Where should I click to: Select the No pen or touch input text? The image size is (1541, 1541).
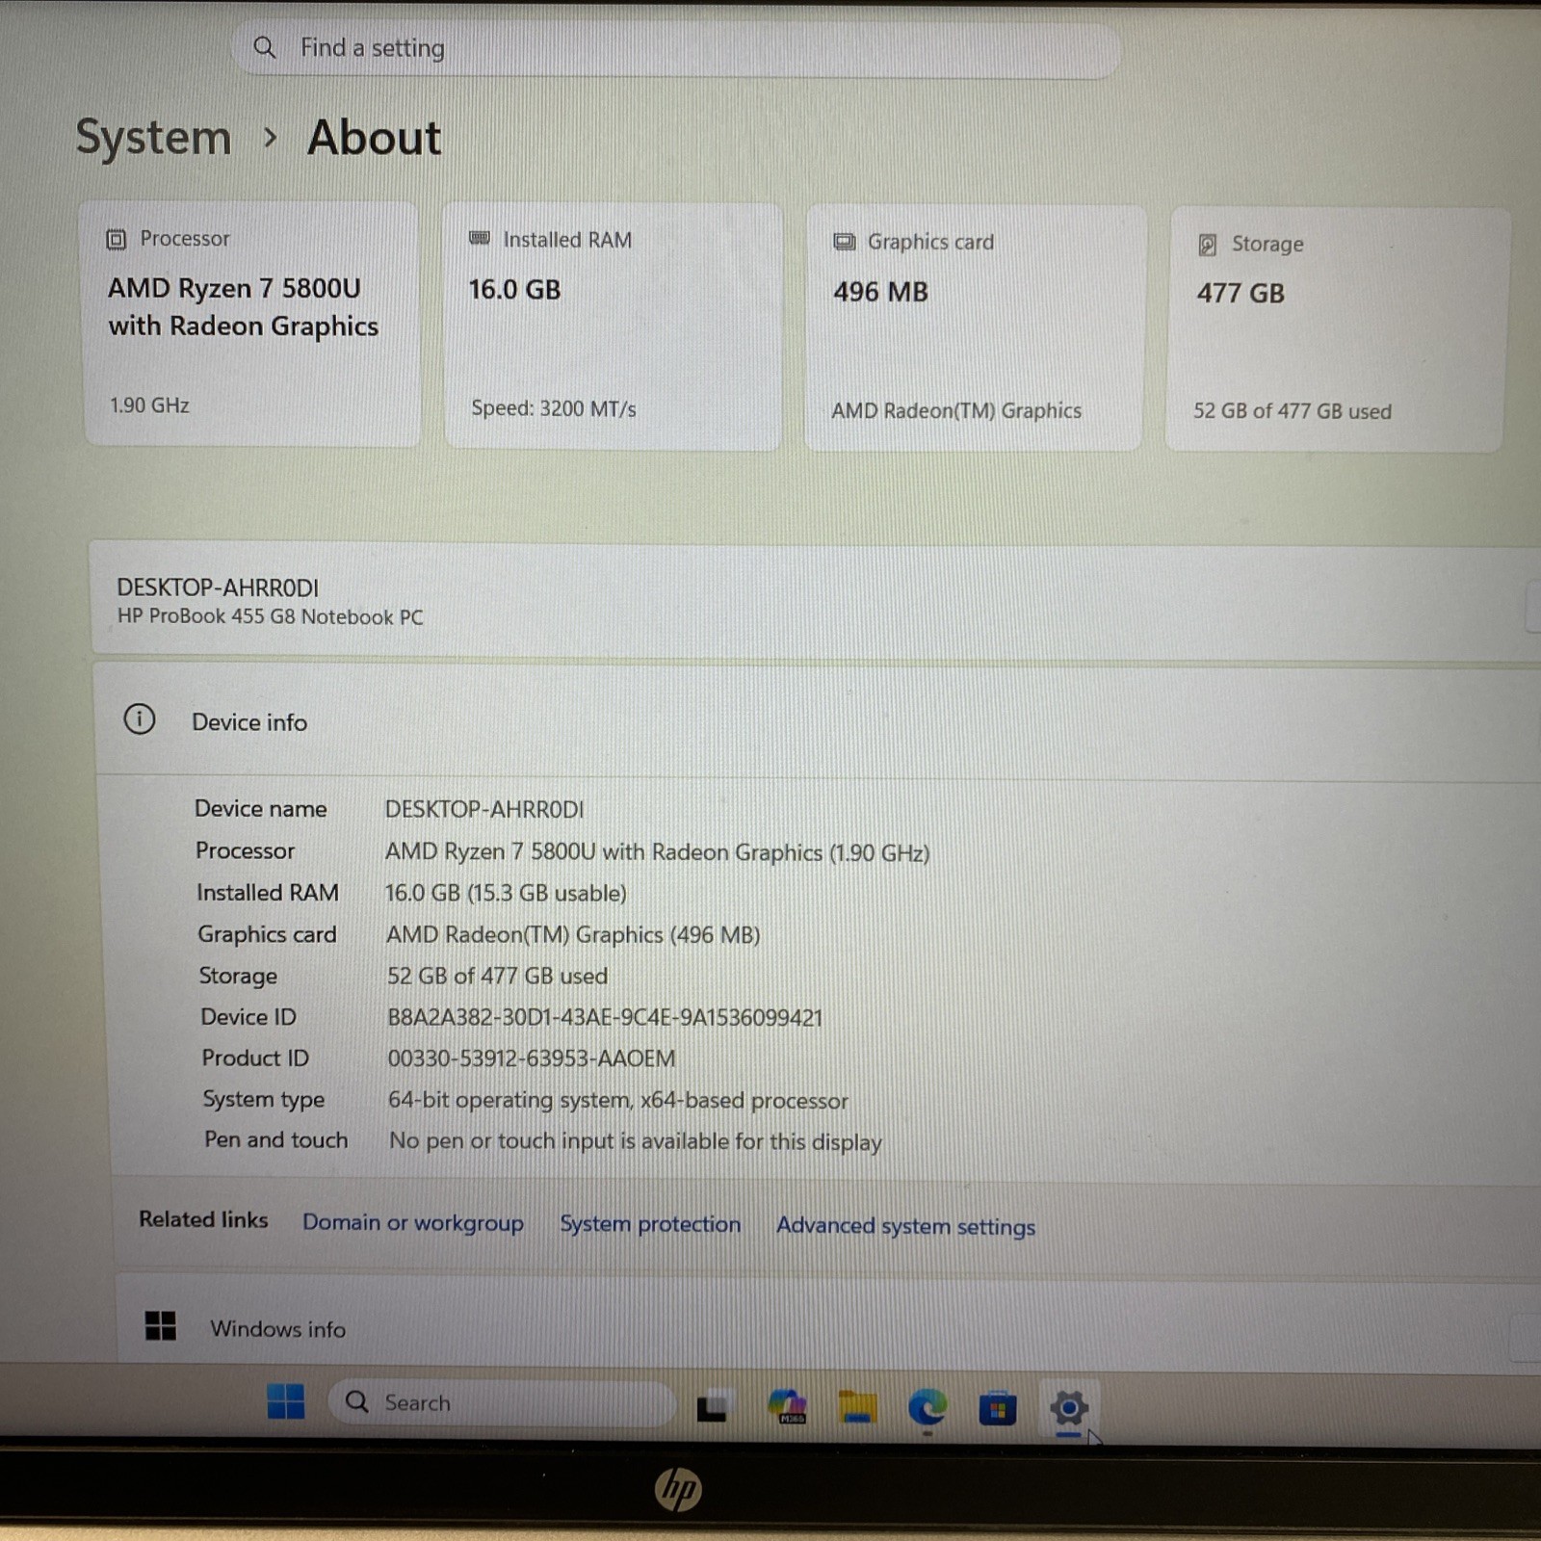[636, 1141]
